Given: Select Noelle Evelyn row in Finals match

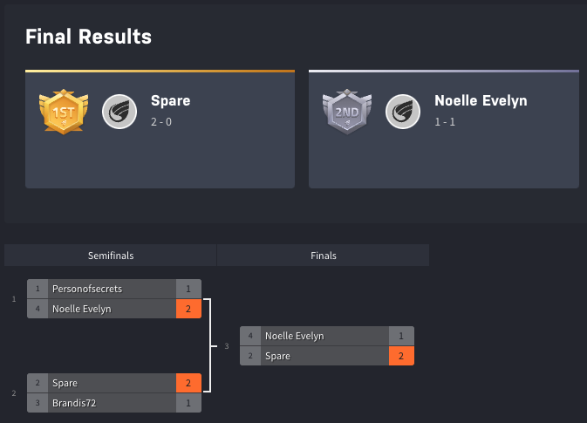Looking at the screenshot, I should (327, 336).
